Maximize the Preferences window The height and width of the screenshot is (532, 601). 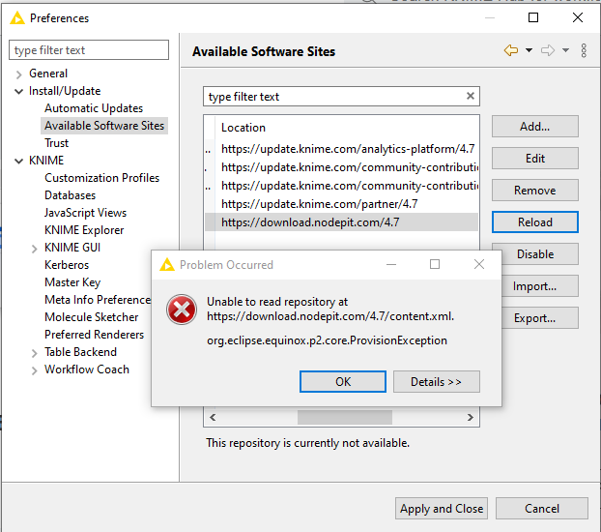click(533, 17)
